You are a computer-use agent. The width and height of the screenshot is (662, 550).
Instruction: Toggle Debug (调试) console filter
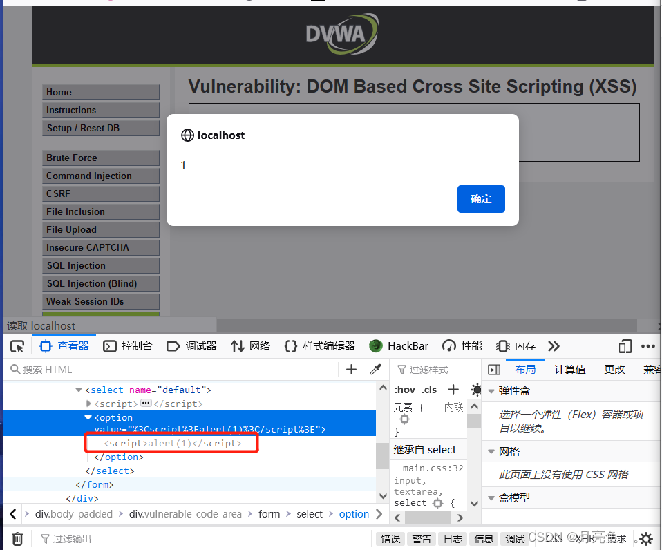515,539
